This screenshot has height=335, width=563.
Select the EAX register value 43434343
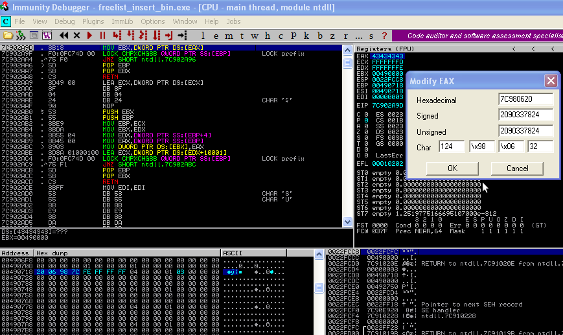click(388, 56)
